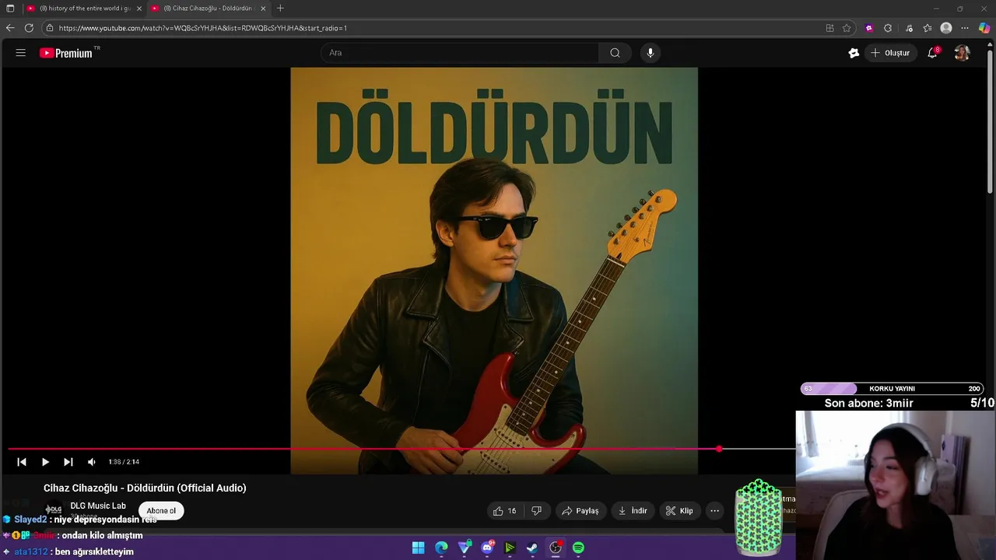Click the star-shaped icon left of Oluştur
The width and height of the screenshot is (996, 560).
(x=854, y=53)
